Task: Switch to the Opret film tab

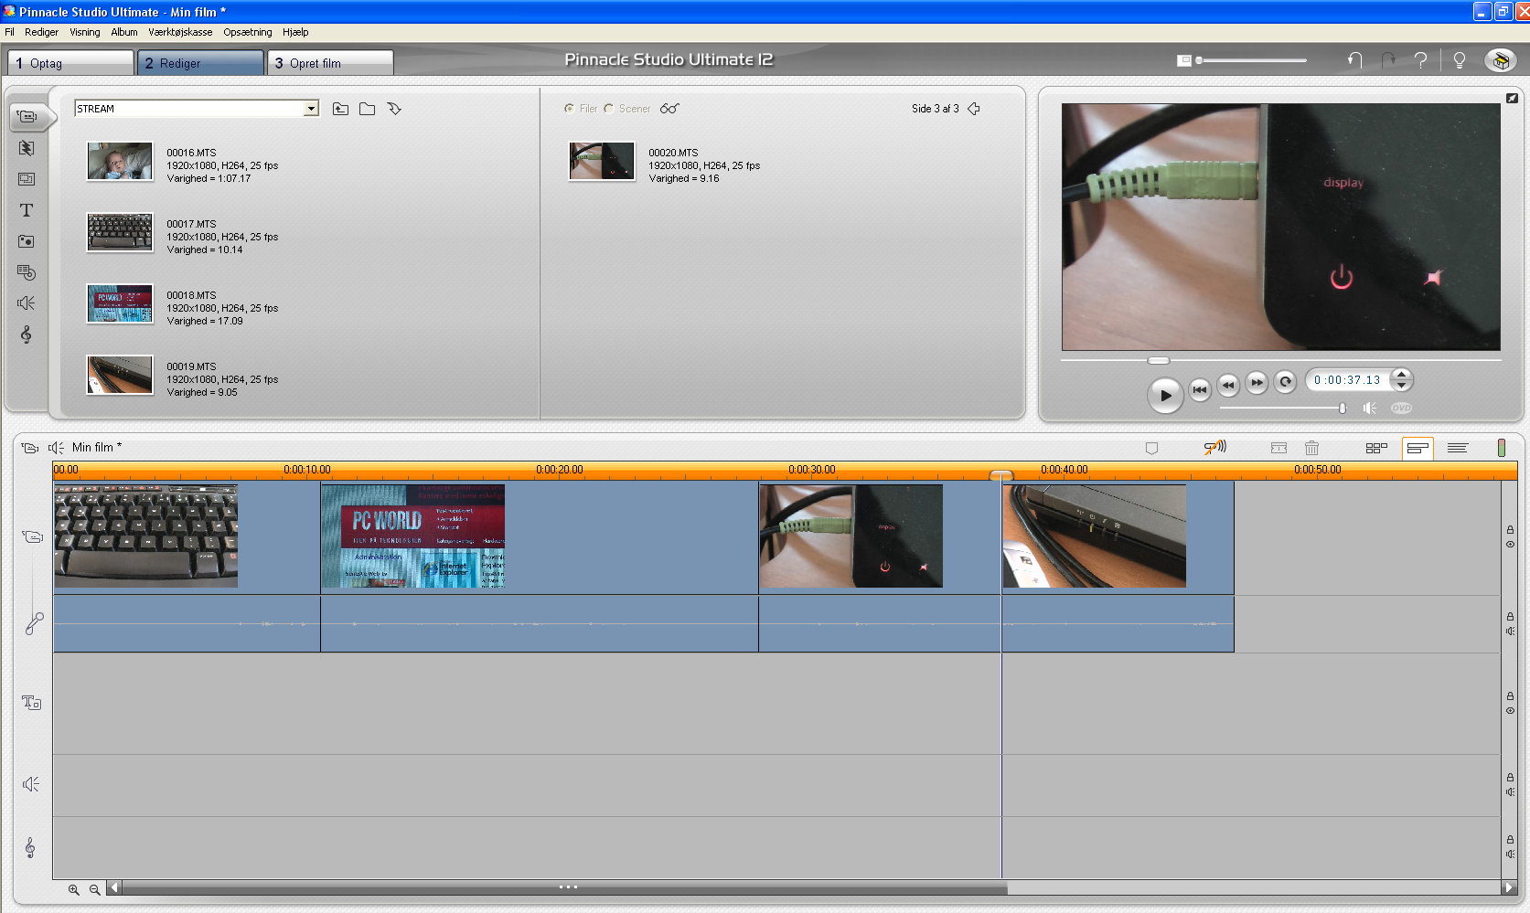Action: pyautogui.click(x=329, y=63)
